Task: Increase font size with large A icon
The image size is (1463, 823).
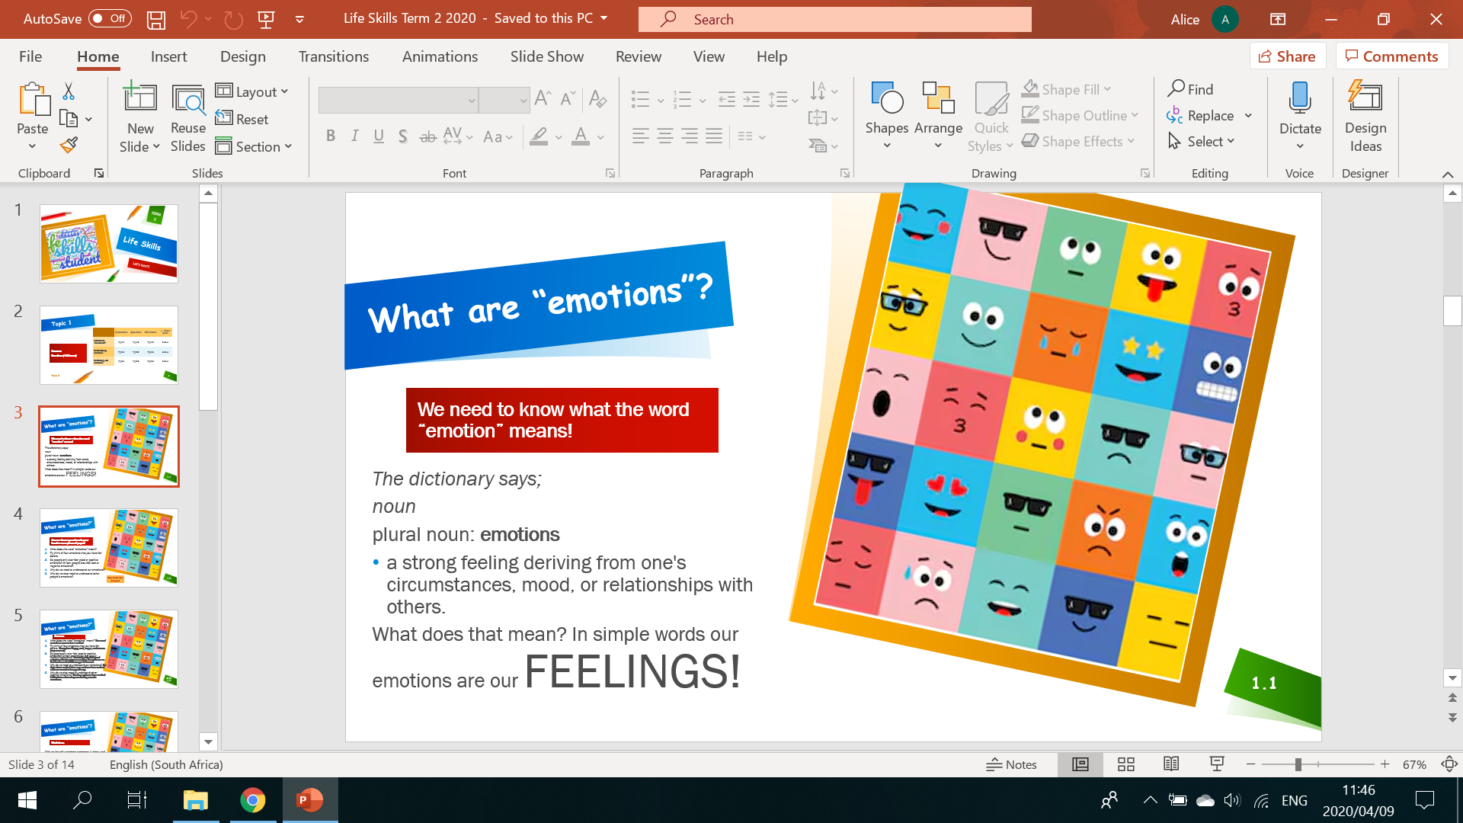Action: click(x=543, y=98)
